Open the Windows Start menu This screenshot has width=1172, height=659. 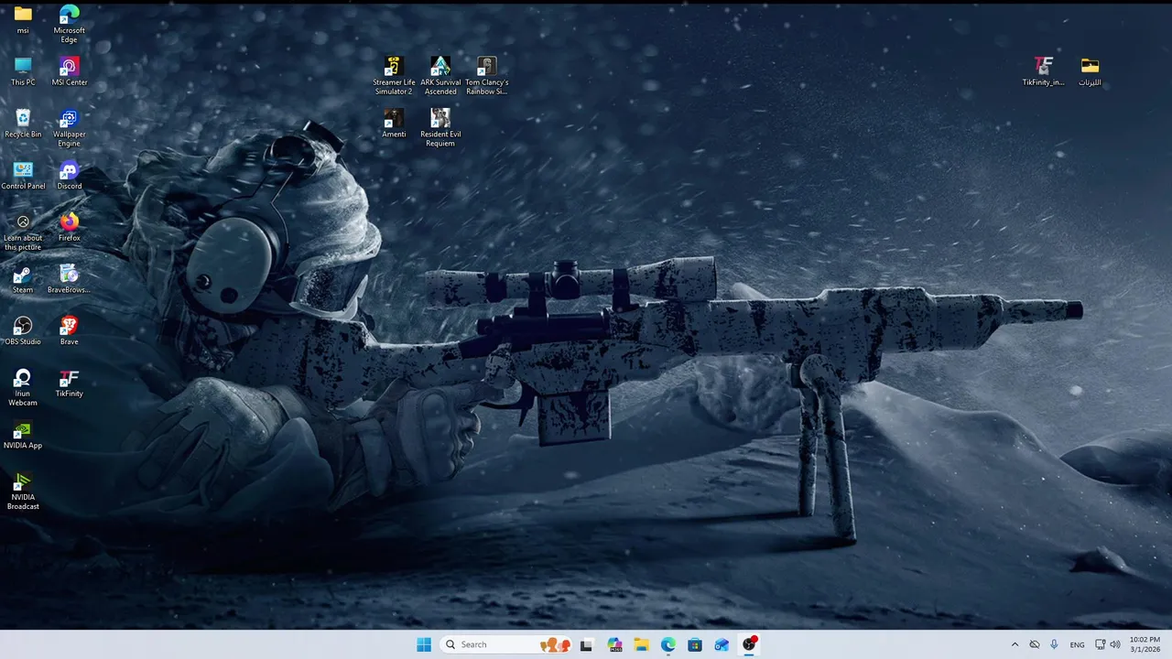[424, 644]
